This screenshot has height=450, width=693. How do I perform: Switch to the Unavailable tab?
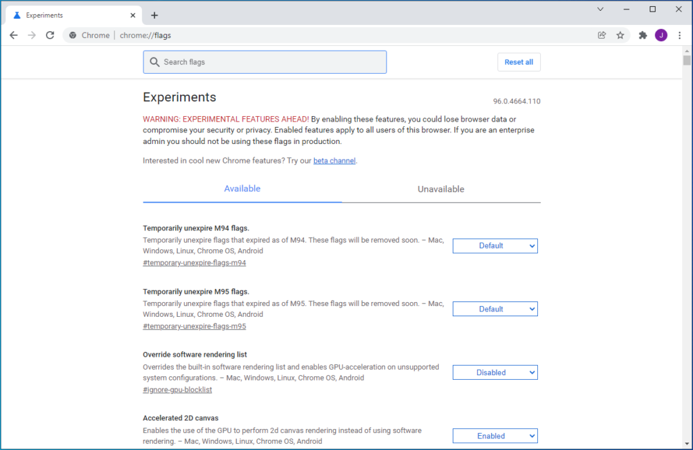pyautogui.click(x=441, y=189)
